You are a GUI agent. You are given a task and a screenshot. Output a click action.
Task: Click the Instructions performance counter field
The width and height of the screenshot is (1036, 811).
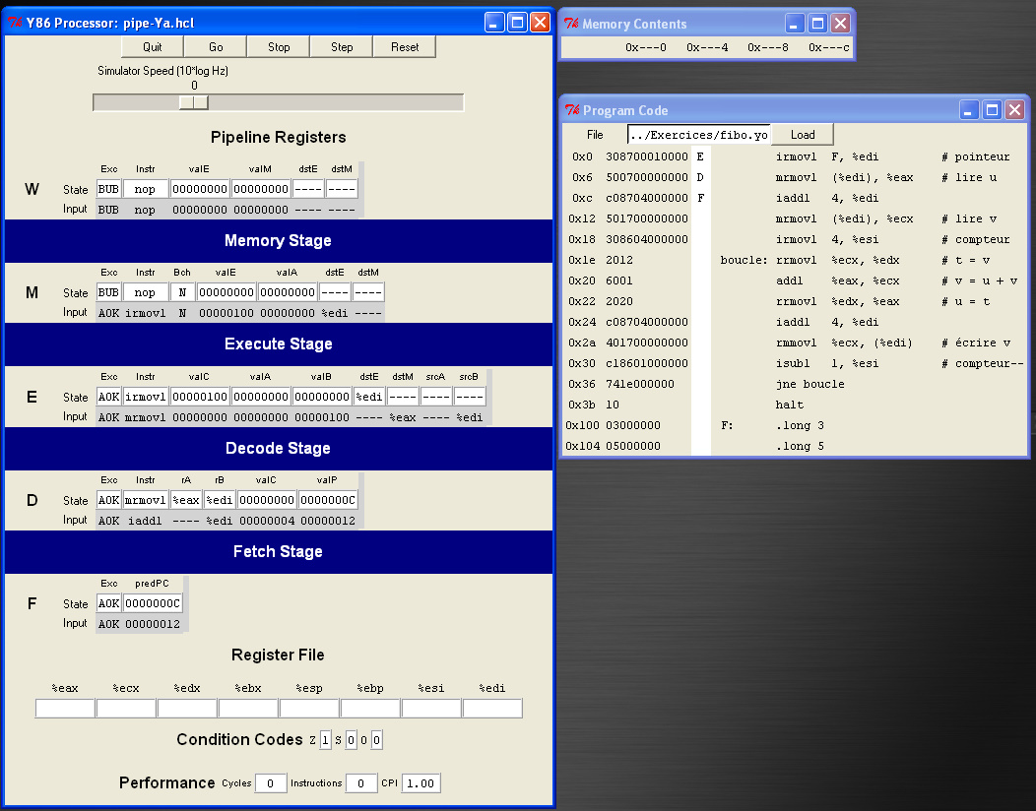[360, 783]
